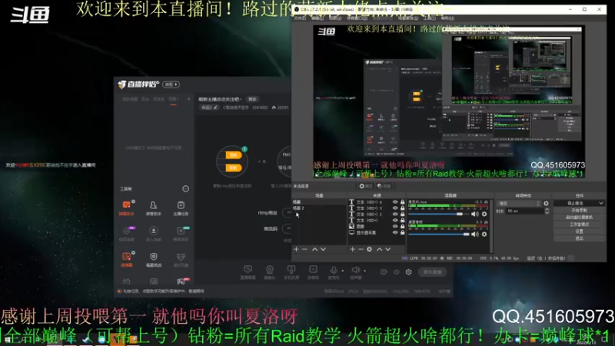Image resolution: width=615 pixels, height=346 pixels.
Task: Open source properties via the Sources panel gear
Action: pyautogui.click(x=369, y=249)
